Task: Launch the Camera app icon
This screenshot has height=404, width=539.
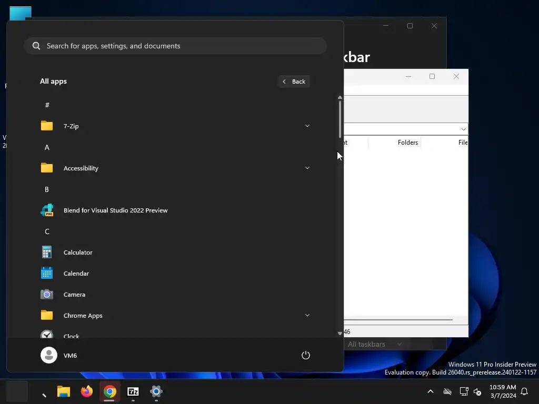Action: click(x=47, y=295)
